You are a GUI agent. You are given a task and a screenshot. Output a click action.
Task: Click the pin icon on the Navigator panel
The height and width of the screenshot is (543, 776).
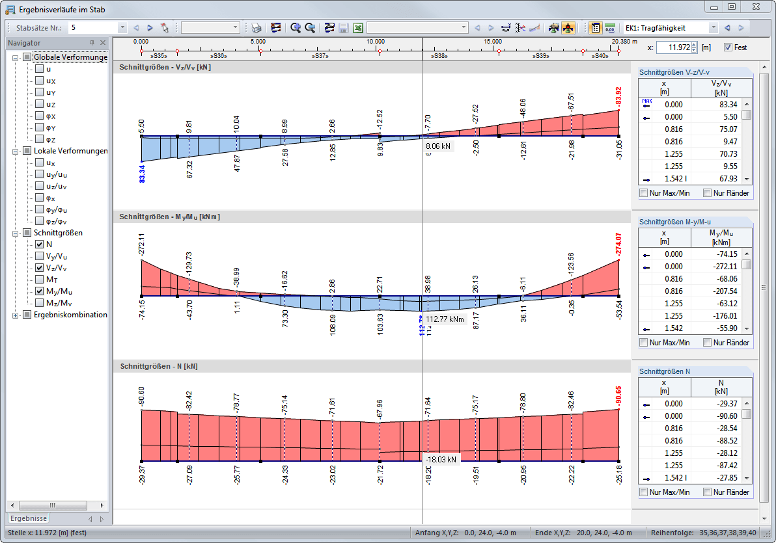[x=91, y=43]
